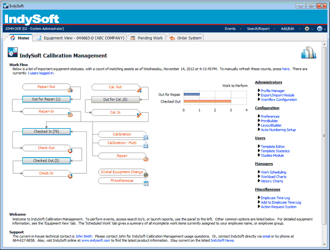The height and width of the screenshot is (250, 330).
Task: Click the Calibration event icon
Action: coord(146,137)
